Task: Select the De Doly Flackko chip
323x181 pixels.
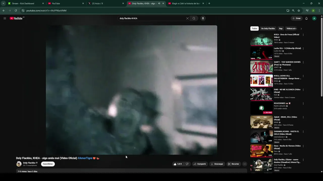Action: 268,29
